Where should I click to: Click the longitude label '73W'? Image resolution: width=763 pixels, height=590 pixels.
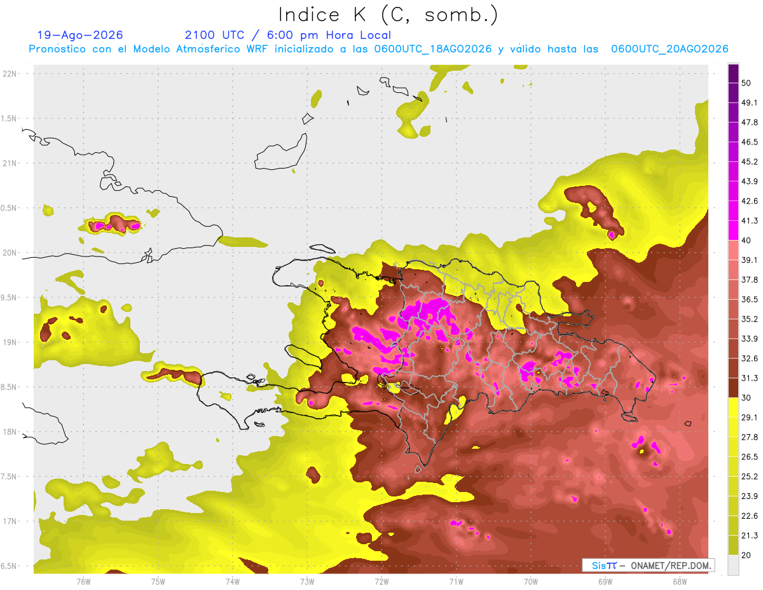pyautogui.click(x=306, y=582)
